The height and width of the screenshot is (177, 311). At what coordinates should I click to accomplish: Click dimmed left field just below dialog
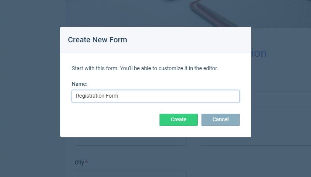131,141
